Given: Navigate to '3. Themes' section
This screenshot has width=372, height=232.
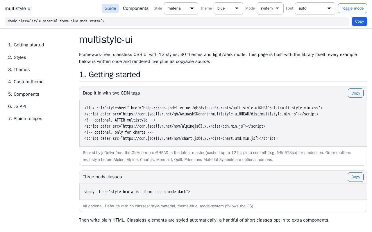Looking at the screenshot, I should (19, 70).
